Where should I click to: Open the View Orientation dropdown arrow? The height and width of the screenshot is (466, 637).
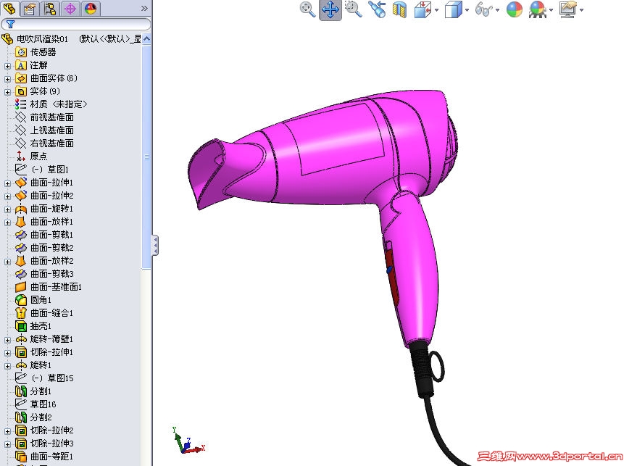(437, 10)
